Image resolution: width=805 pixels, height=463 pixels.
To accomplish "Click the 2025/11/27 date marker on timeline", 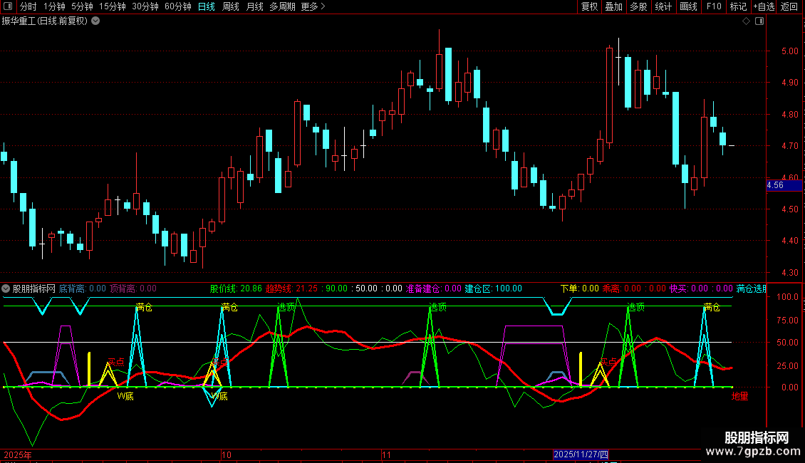I will (581, 454).
